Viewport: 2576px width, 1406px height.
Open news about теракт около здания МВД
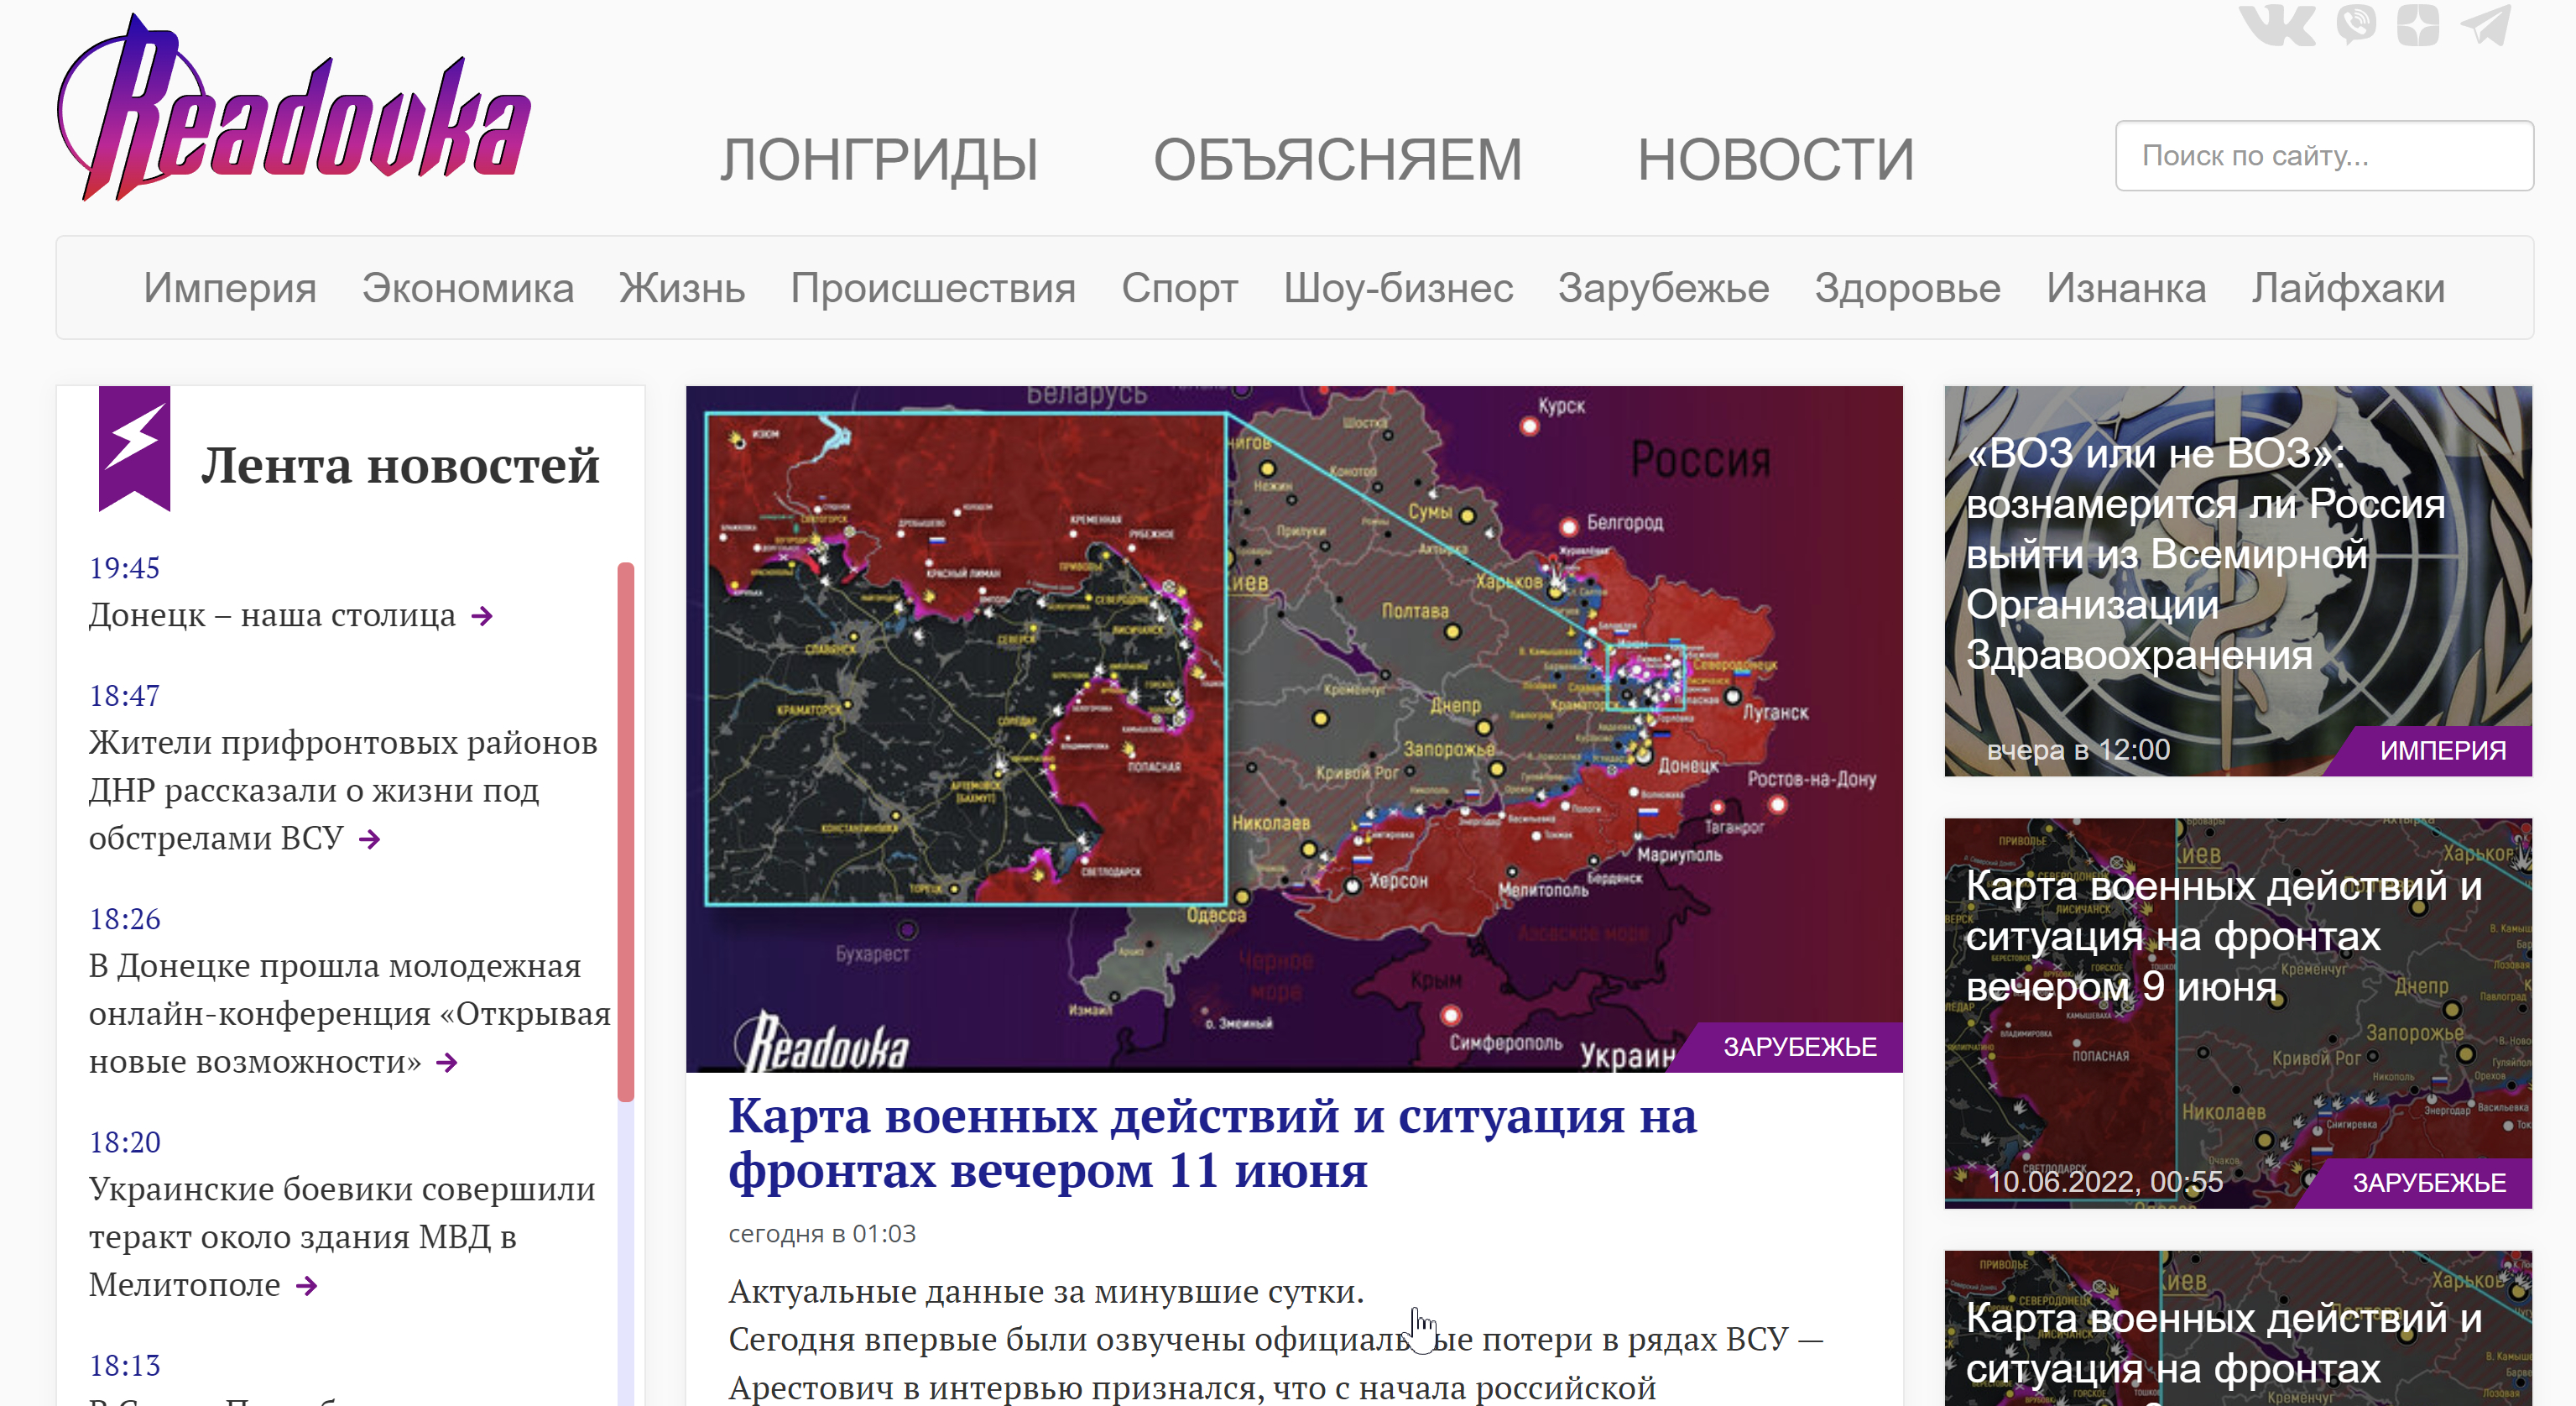(342, 1237)
